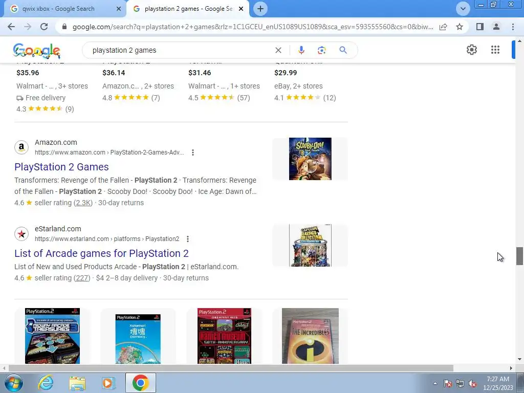
Task: Show hidden system tray icons
Action: click(435, 383)
